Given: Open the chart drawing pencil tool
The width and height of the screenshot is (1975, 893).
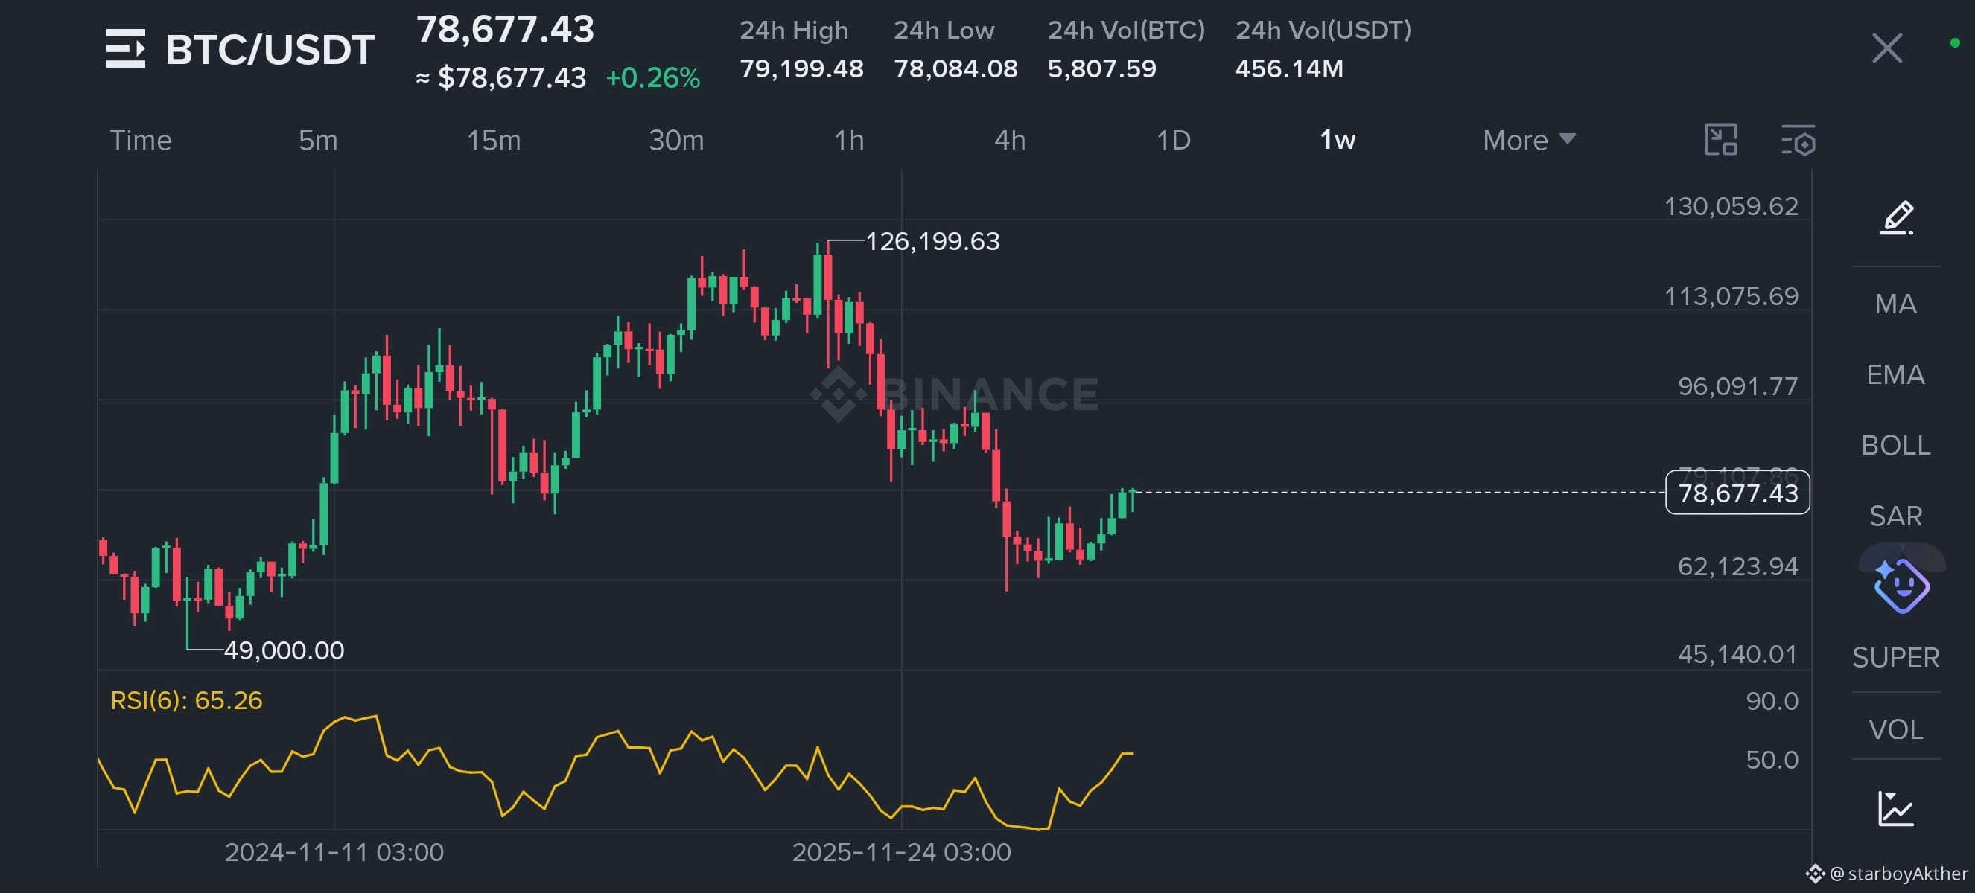Looking at the screenshot, I should 1896,217.
